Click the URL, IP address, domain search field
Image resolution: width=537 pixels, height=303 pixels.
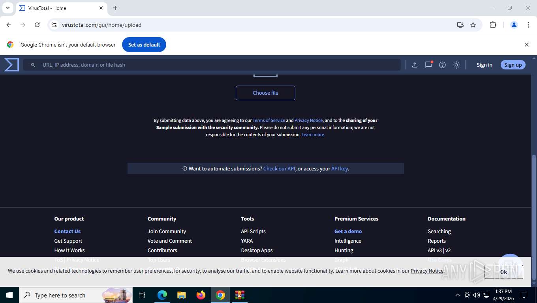[212, 65]
